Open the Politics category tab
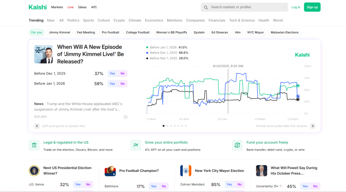 click(73, 21)
